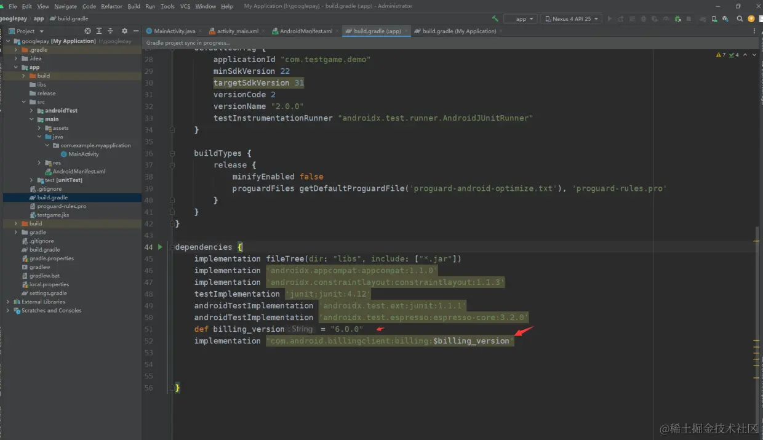
Task: Click the Select Opened File target icon
Action: [87, 31]
